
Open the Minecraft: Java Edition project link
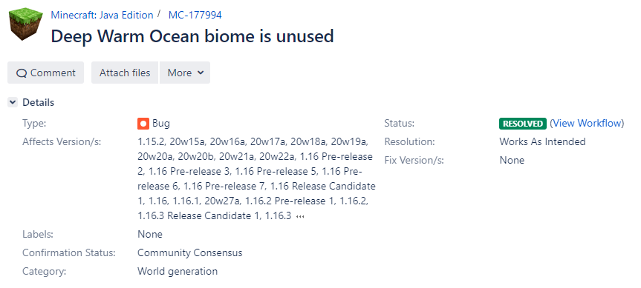(102, 15)
